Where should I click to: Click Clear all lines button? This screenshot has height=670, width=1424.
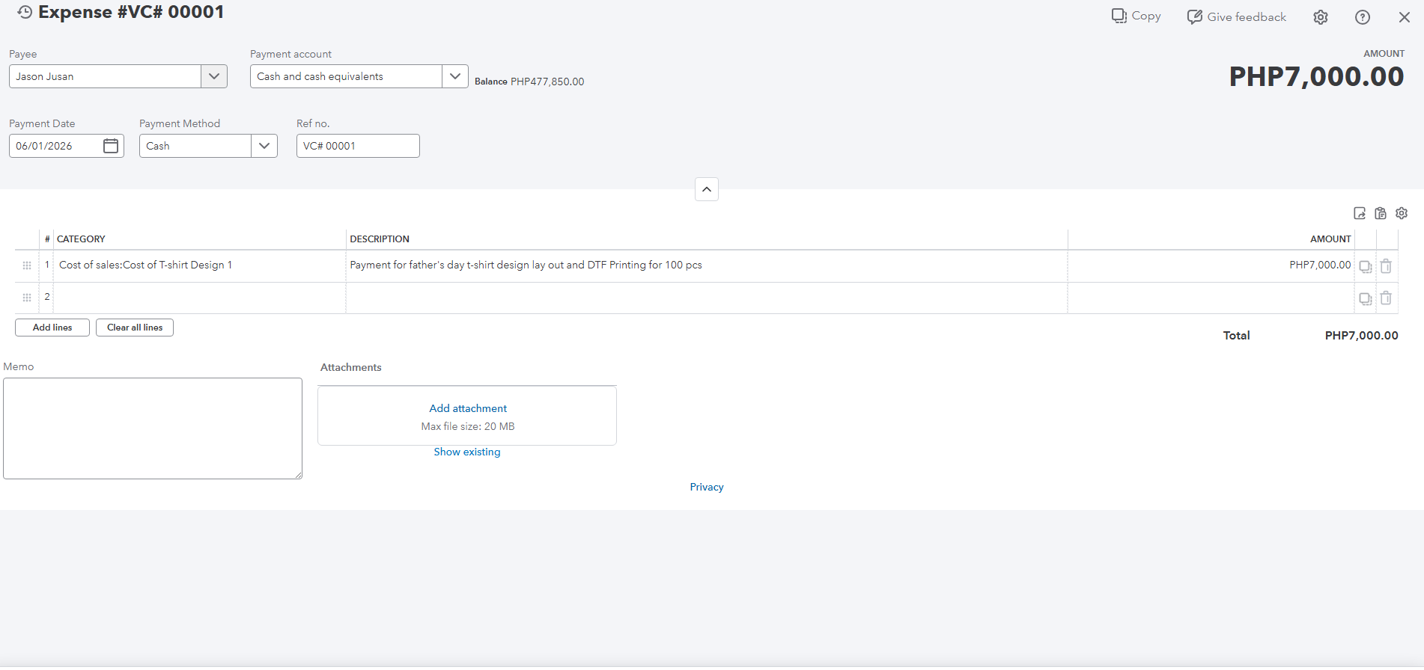pyautogui.click(x=135, y=328)
